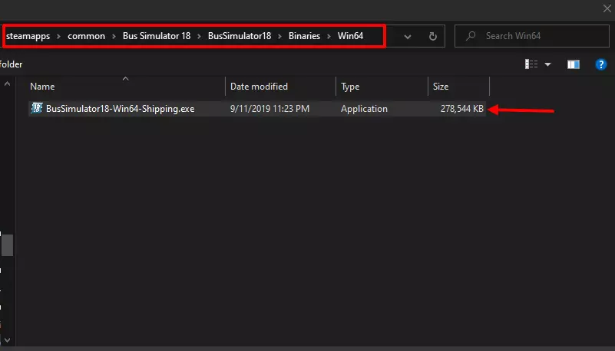Image resolution: width=615 pixels, height=351 pixels.
Task: Jump to the Binaries breadcrumb folder
Action: point(304,36)
